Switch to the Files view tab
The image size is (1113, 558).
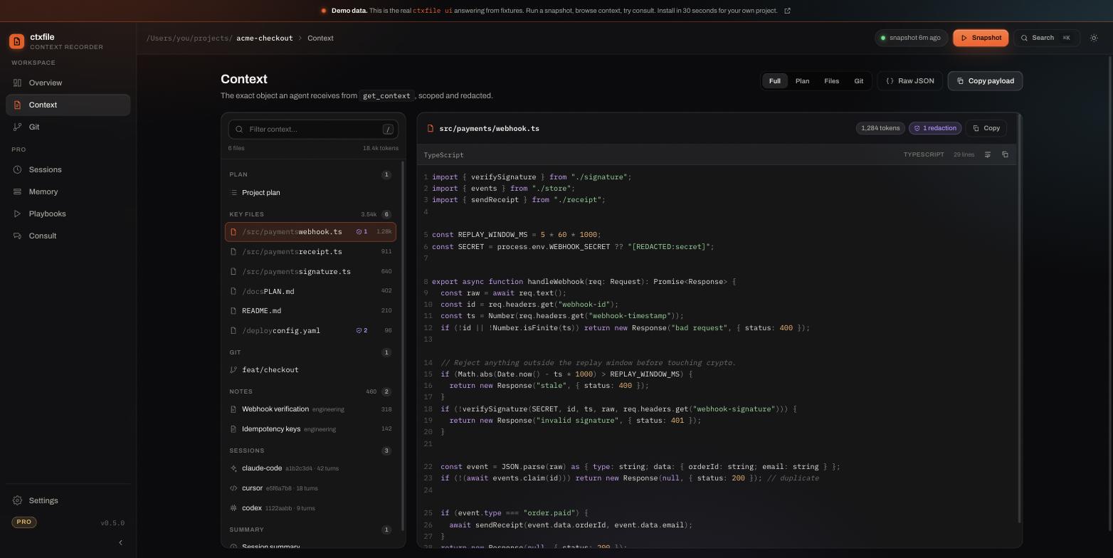(831, 81)
